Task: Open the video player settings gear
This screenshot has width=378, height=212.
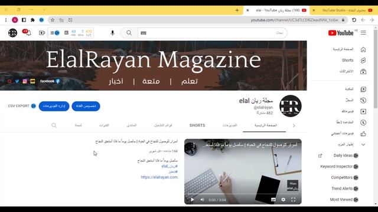Action: tap(283, 200)
